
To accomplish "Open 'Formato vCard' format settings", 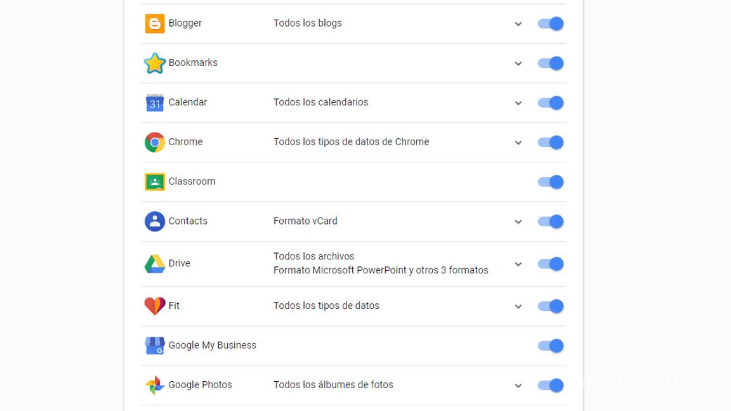I will point(305,221).
